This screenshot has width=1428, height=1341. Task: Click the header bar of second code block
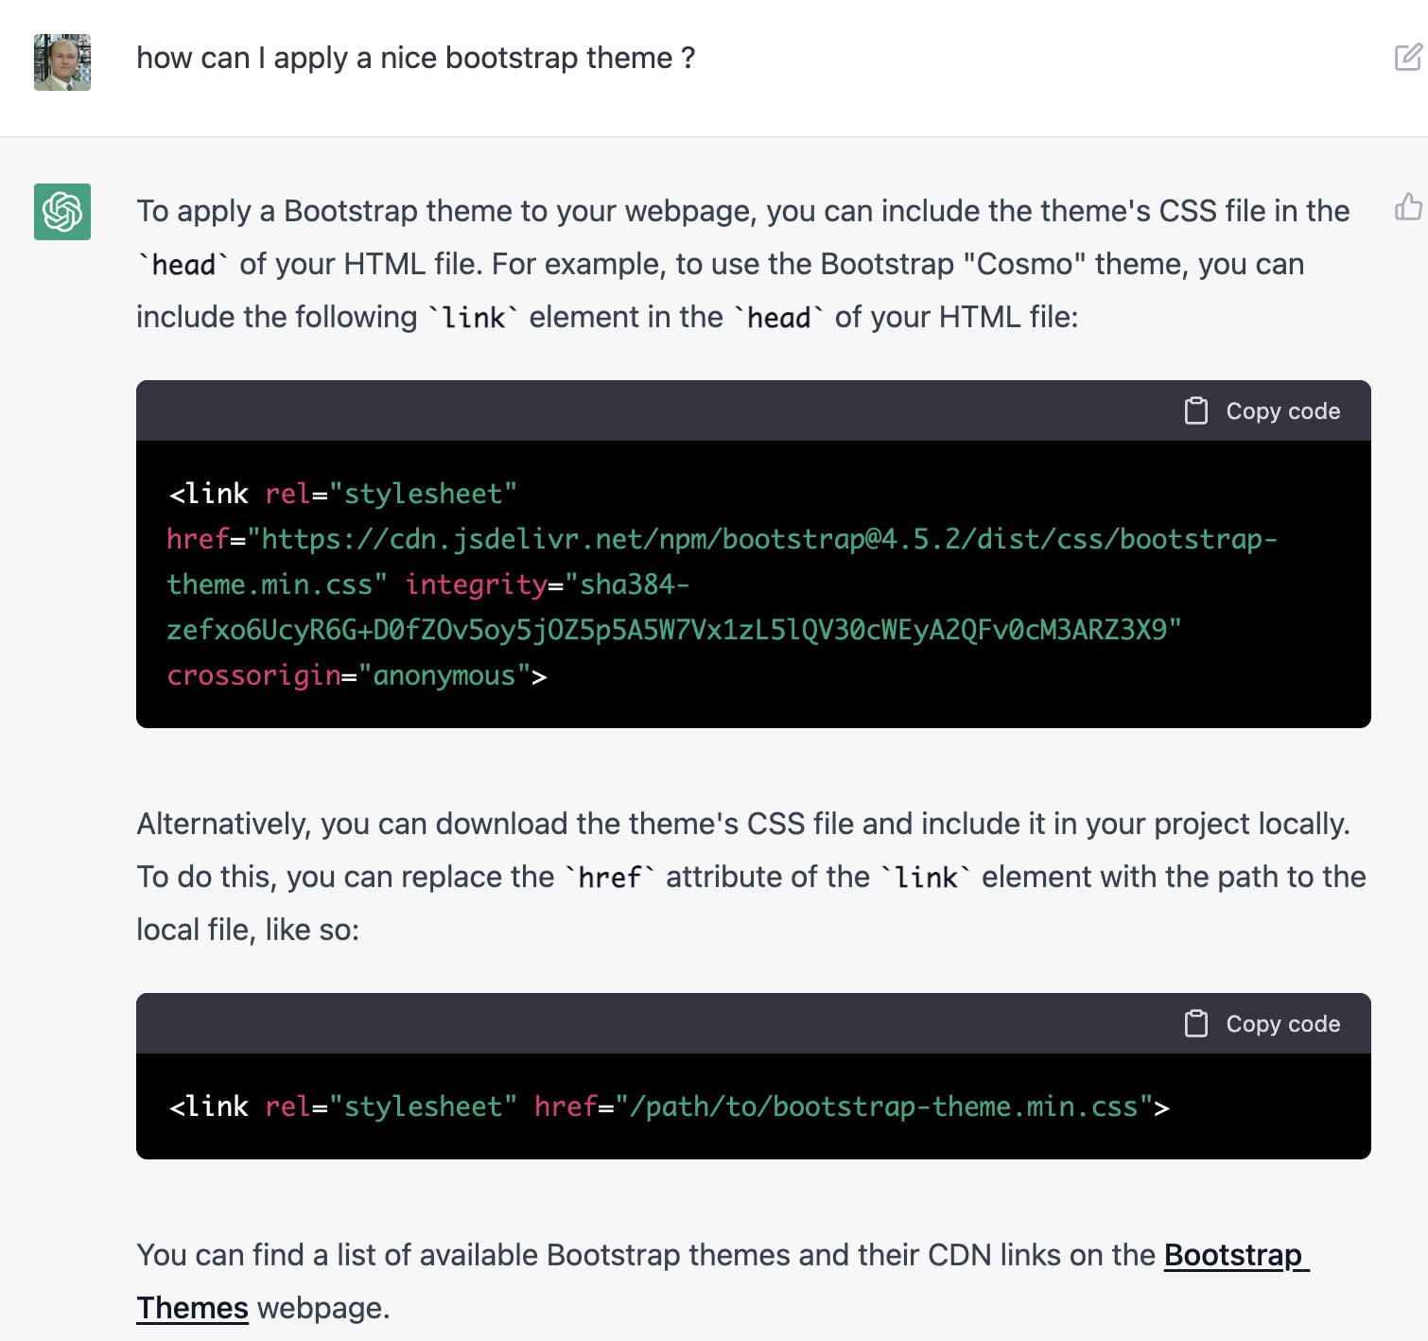tap(662, 1024)
